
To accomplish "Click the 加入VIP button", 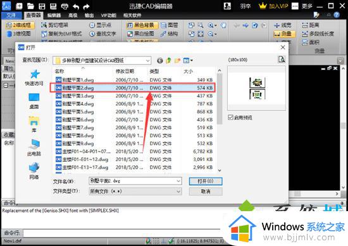I will point(273,6).
